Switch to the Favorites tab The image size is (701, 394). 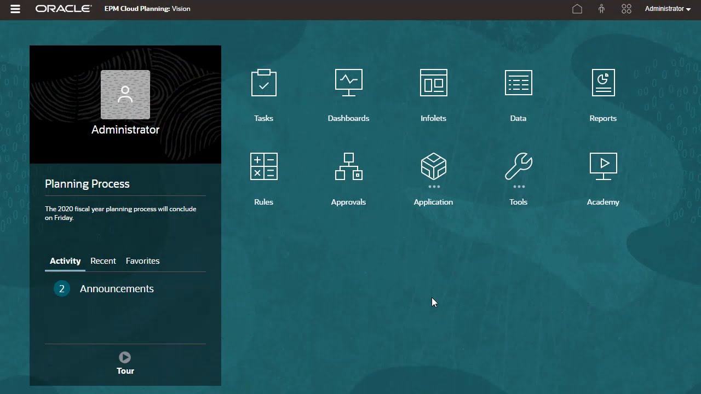tap(142, 261)
